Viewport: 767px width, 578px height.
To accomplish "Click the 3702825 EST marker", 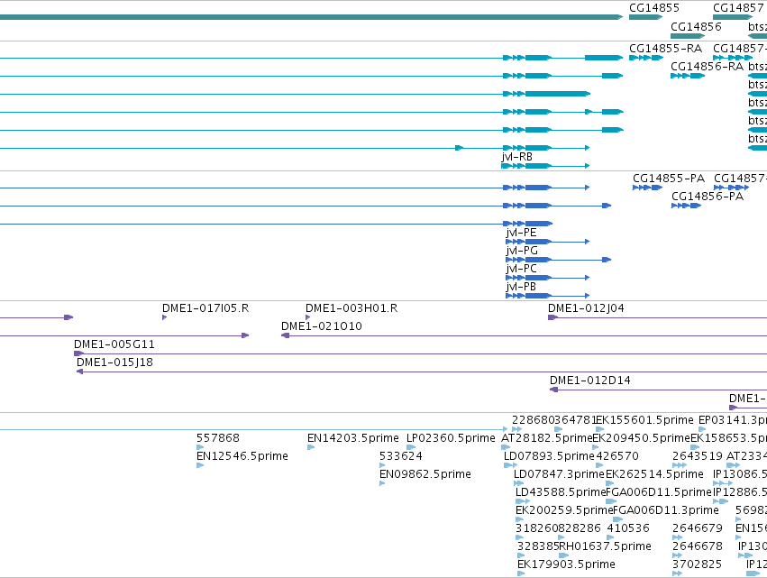I will 678,573.
